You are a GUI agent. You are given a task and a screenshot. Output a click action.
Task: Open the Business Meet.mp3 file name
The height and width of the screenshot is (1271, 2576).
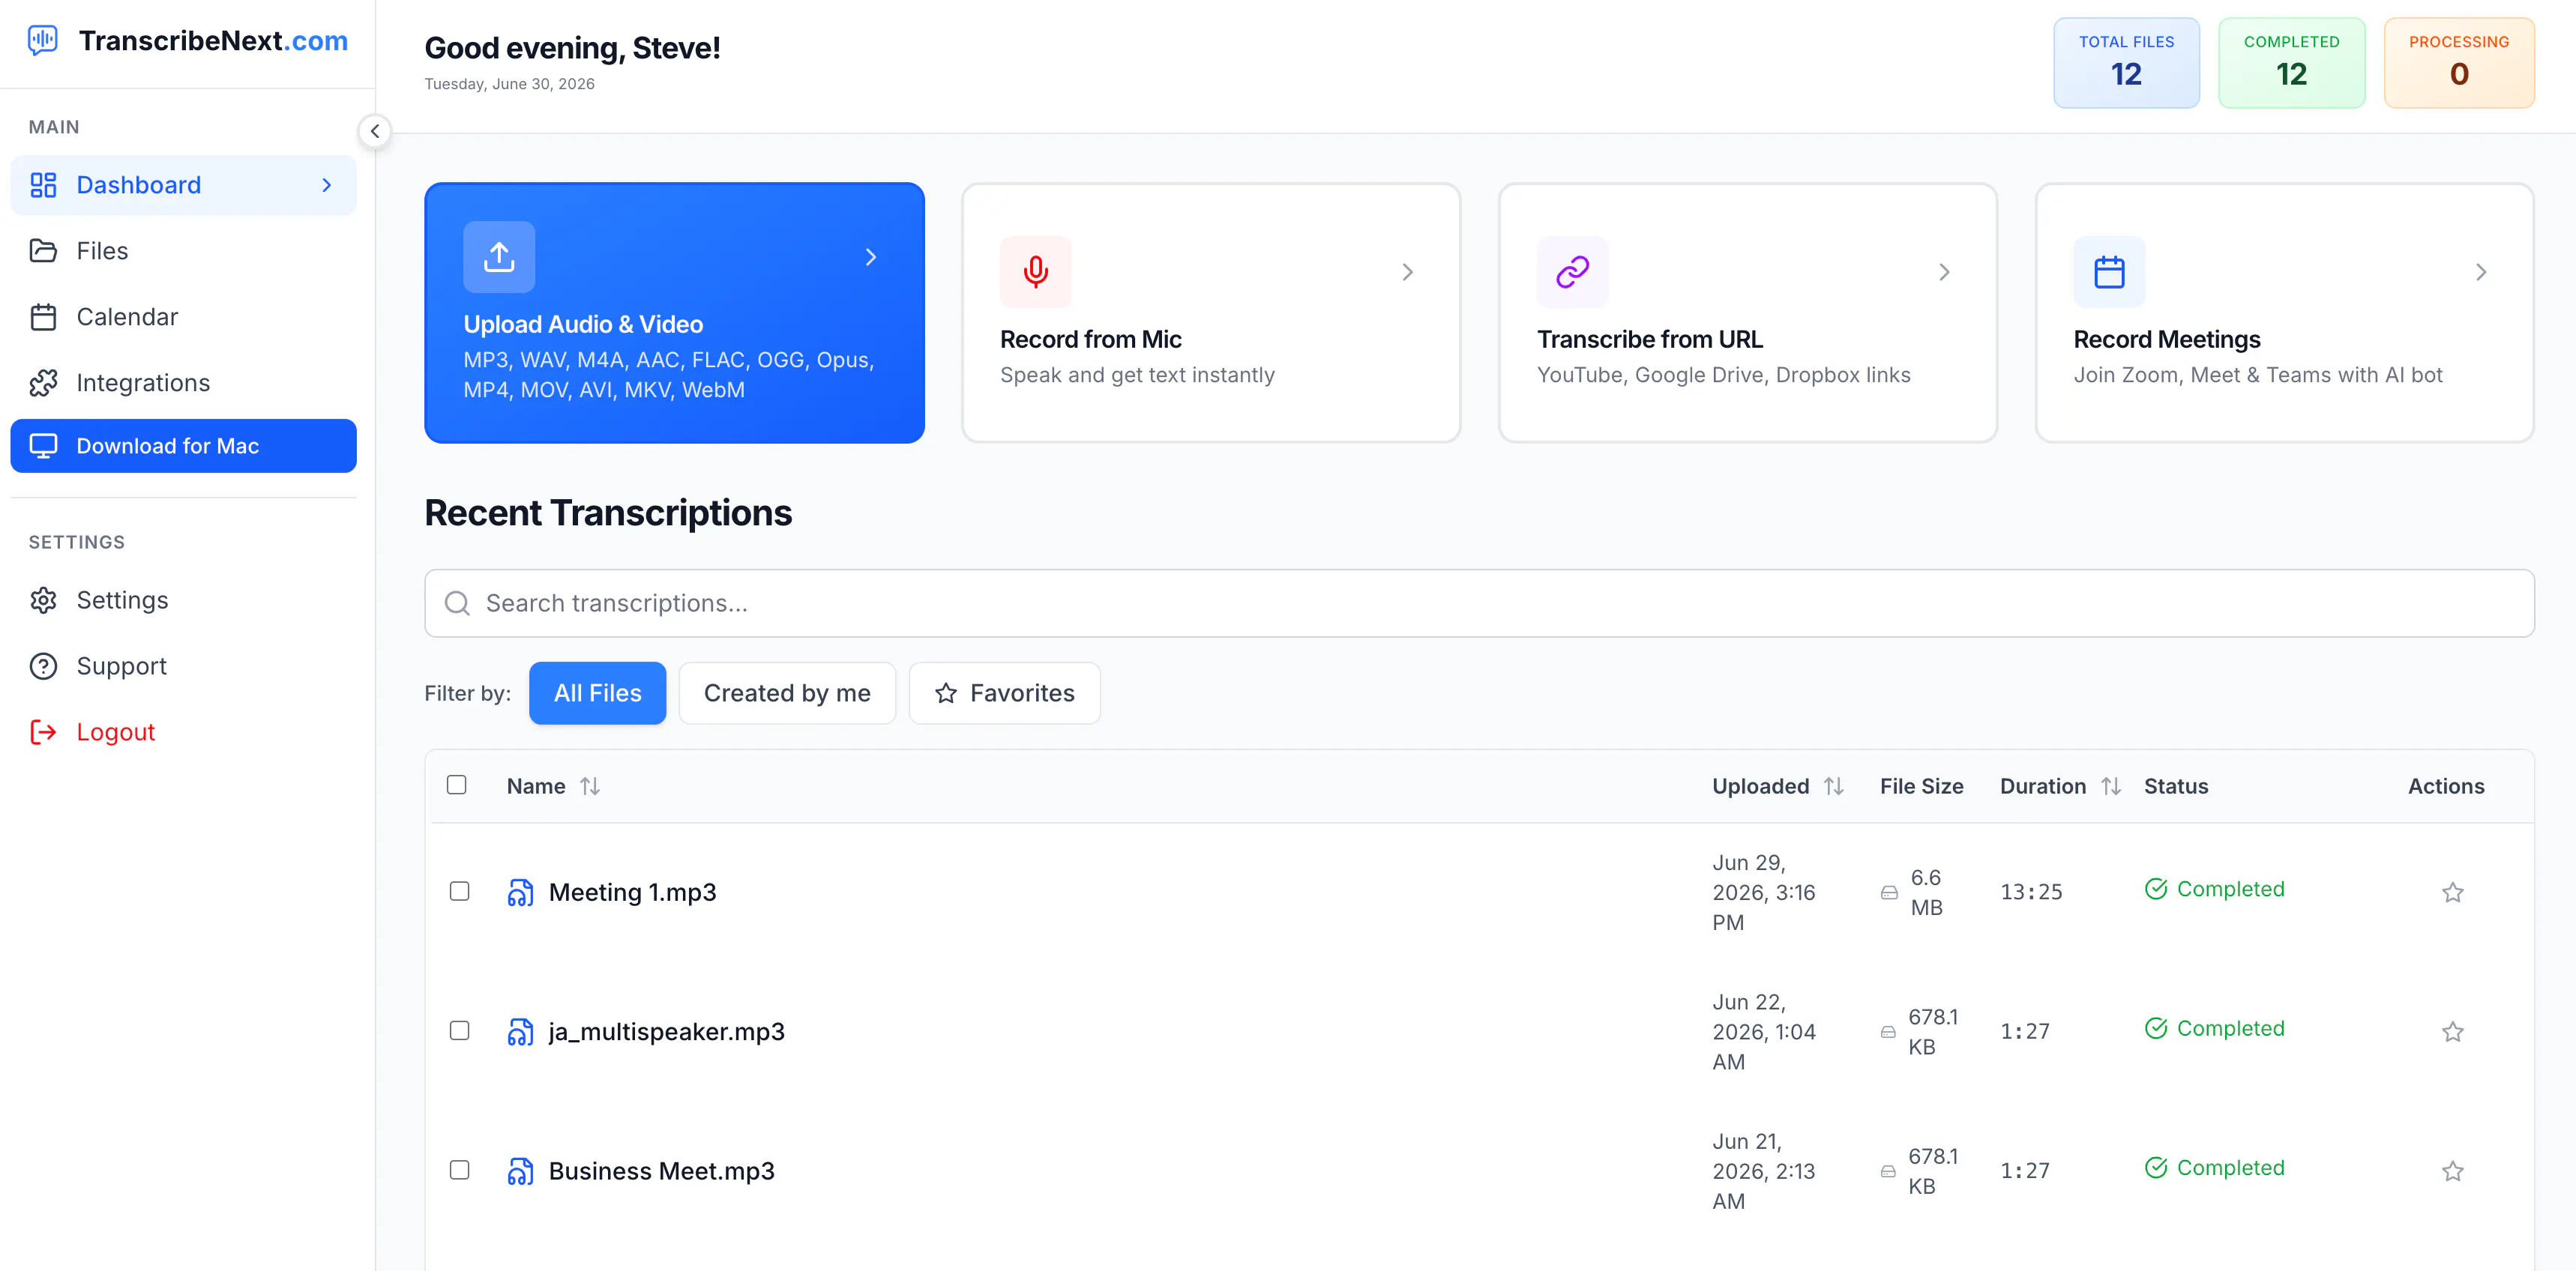[x=661, y=1171]
